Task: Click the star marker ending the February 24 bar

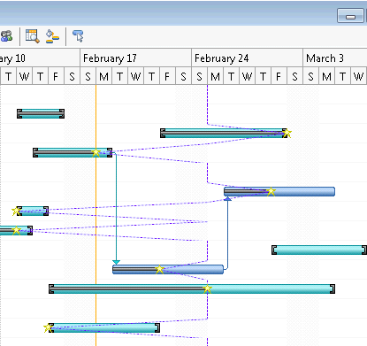Action: [x=287, y=134]
